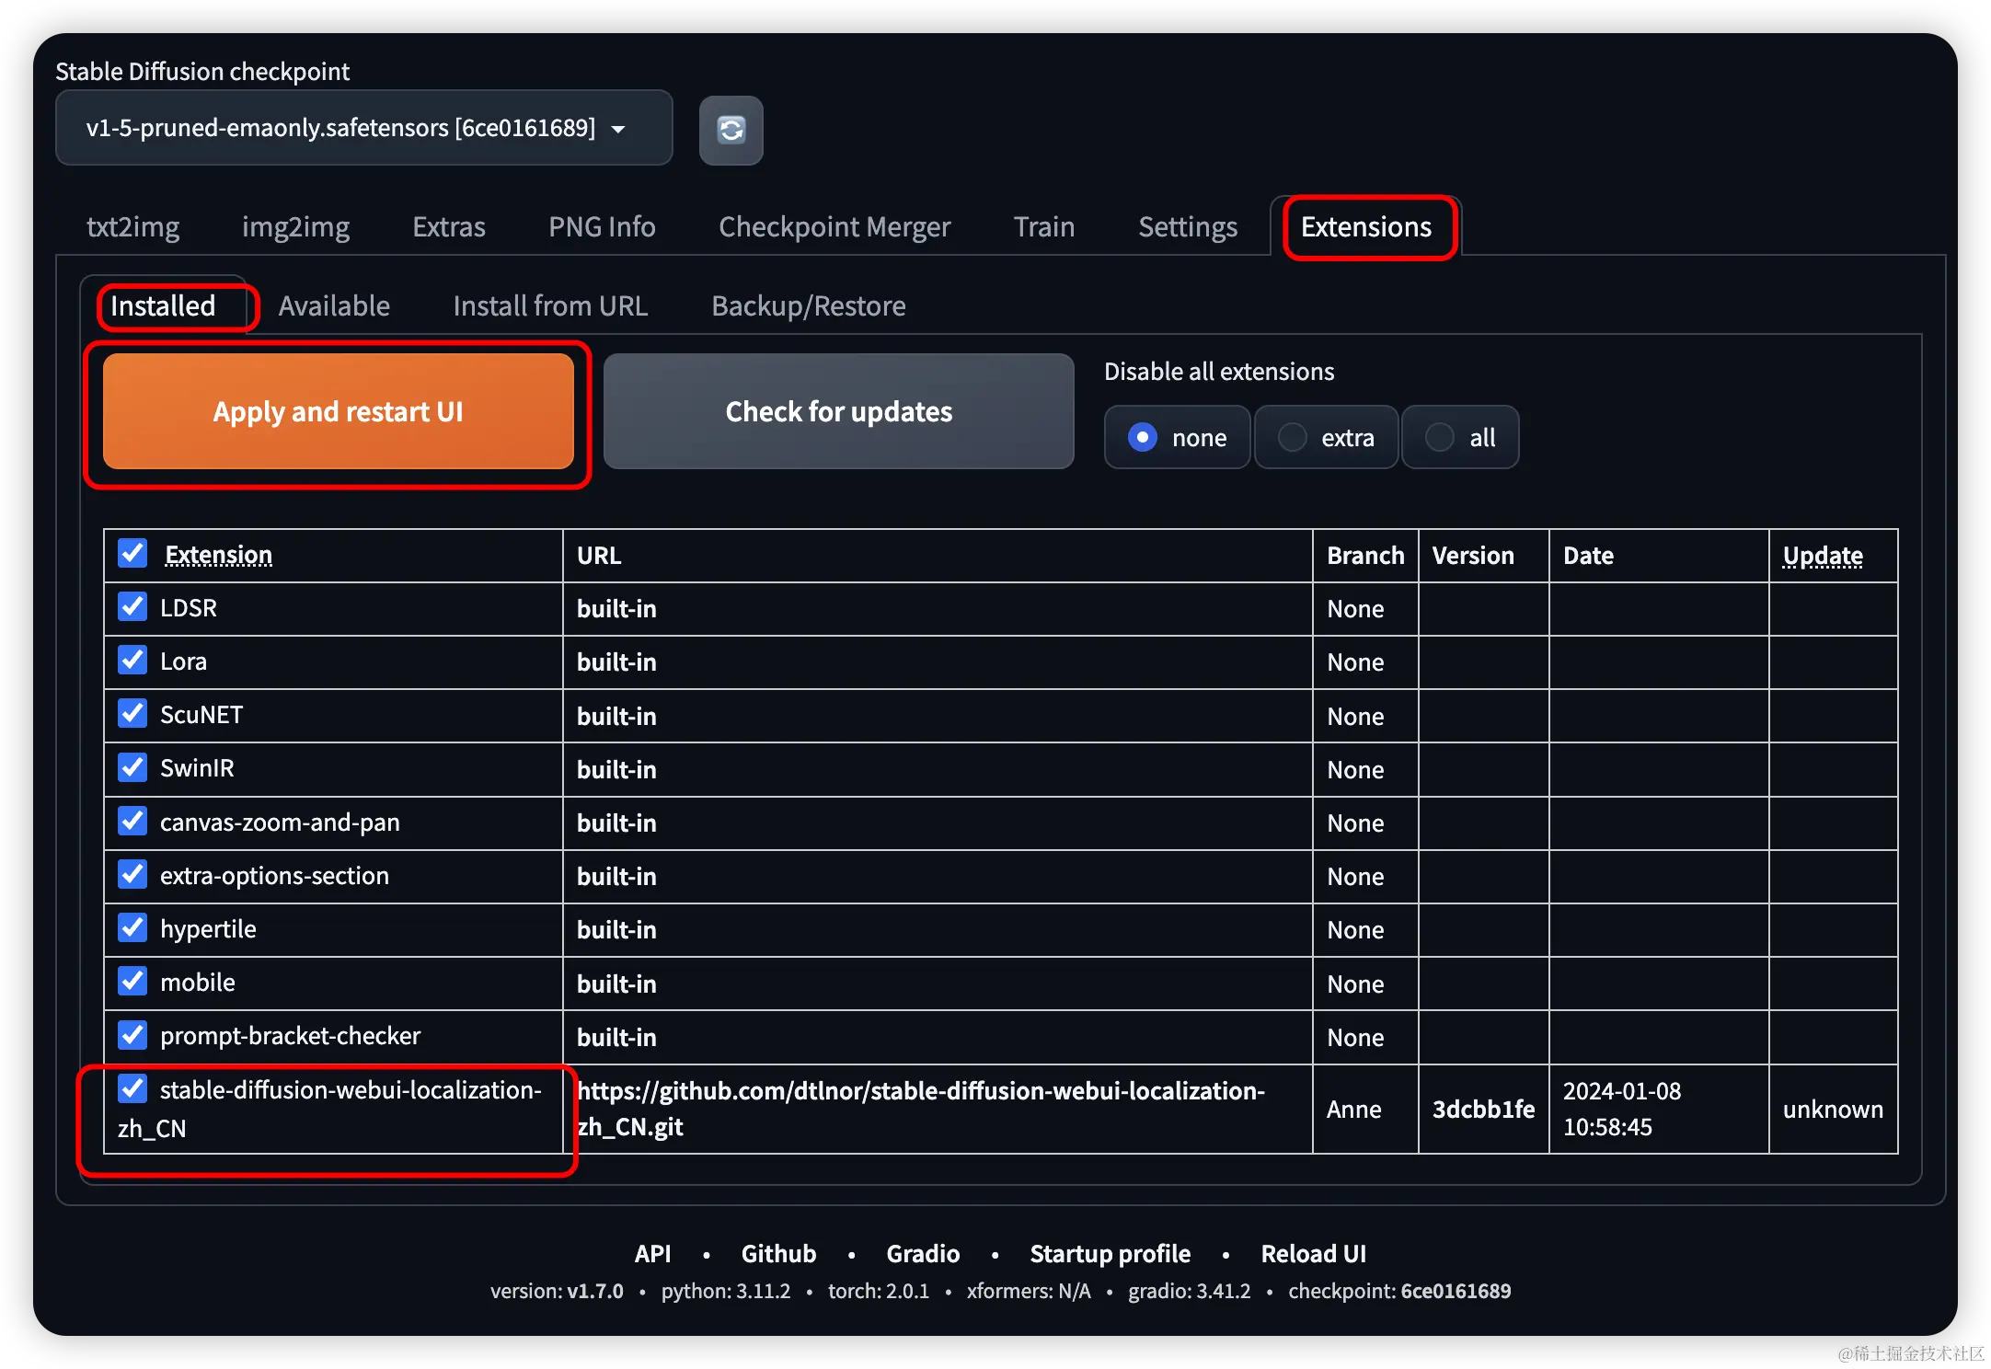Uncheck the LDSR extension checkbox
Screen dimensions: 1991x1369
(132, 606)
